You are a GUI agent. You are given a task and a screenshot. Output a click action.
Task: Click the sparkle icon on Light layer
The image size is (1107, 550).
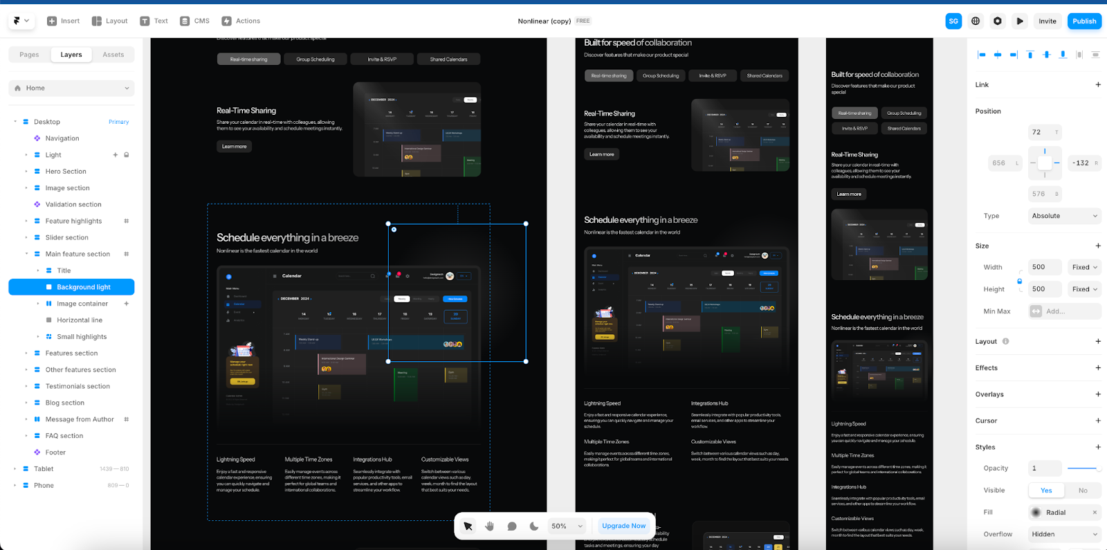pos(116,155)
